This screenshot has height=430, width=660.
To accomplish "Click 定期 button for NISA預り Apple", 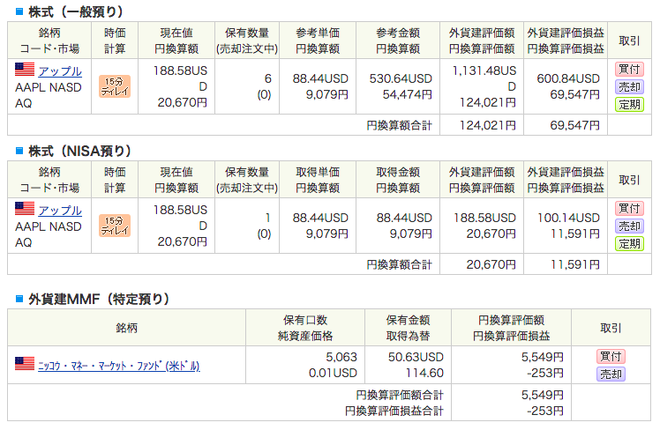I will (x=629, y=243).
